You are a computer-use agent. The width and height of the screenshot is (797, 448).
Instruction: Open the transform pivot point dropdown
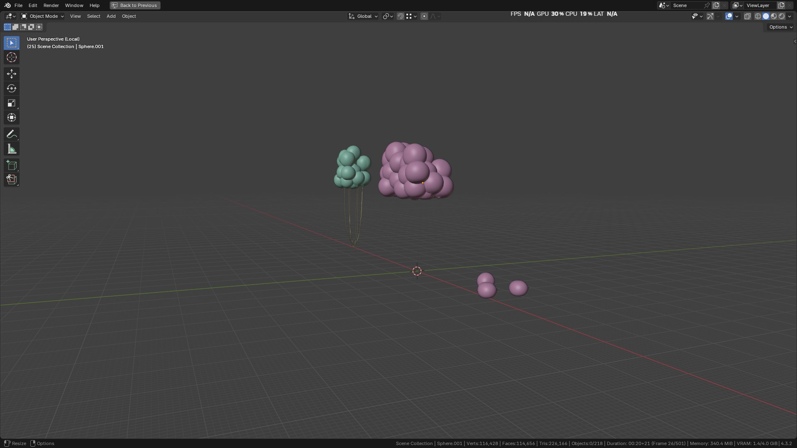pyautogui.click(x=388, y=16)
